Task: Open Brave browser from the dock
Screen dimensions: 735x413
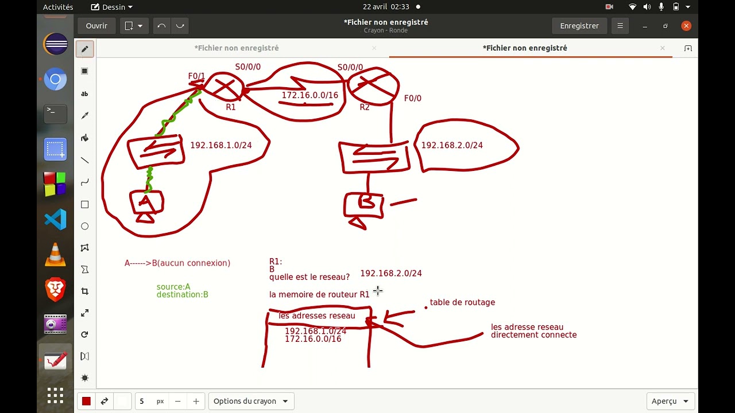Action: [56, 290]
